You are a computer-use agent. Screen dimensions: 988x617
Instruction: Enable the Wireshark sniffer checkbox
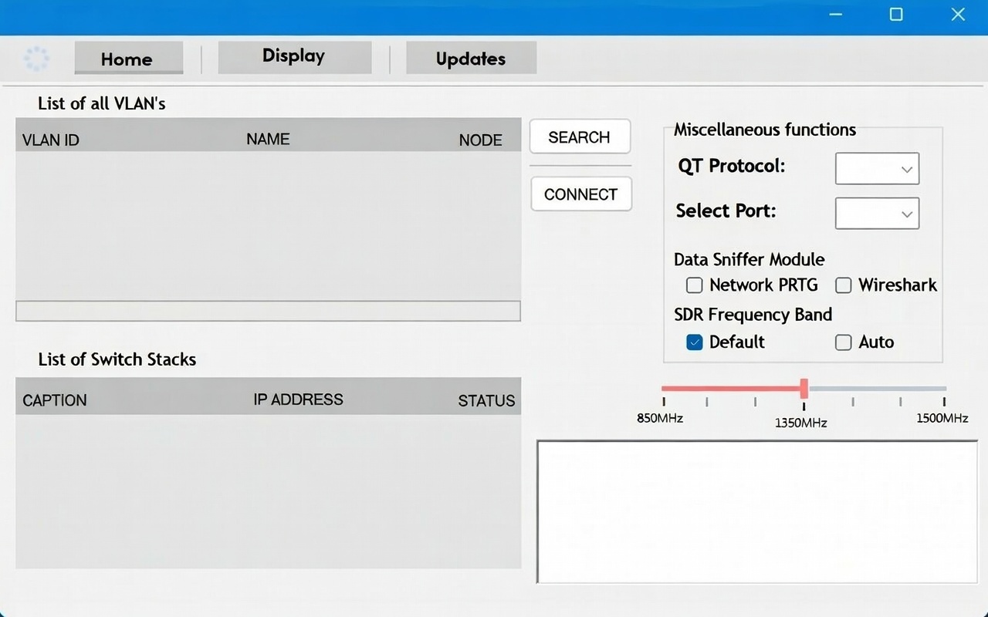click(844, 285)
